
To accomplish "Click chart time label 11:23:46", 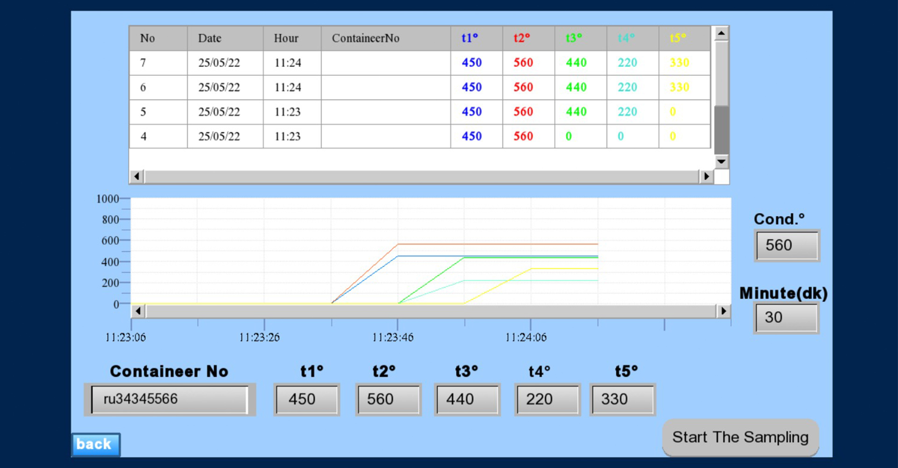I will 393,337.
